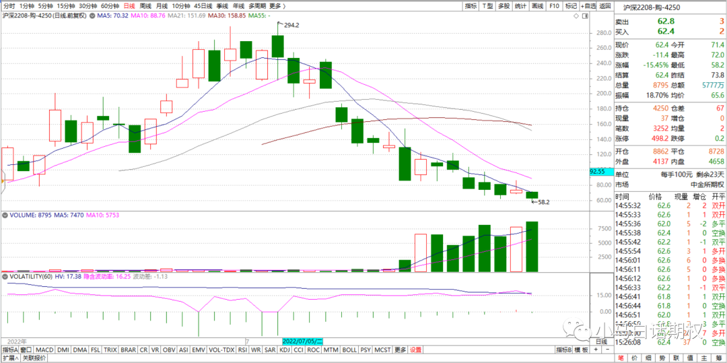Click the VOLUME sub-chart dropdown marker
Image resolution: width=727 pixels, height=363 pixels.
4,216
